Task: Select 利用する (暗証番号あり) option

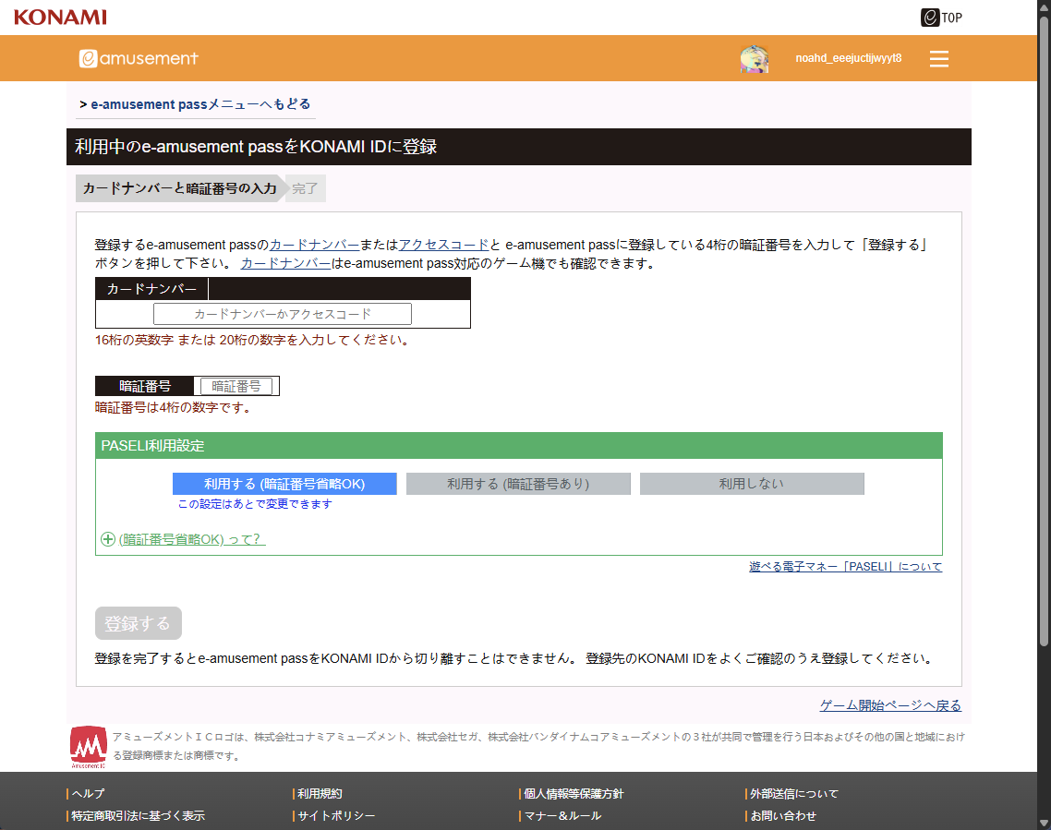Action: (x=518, y=484)
